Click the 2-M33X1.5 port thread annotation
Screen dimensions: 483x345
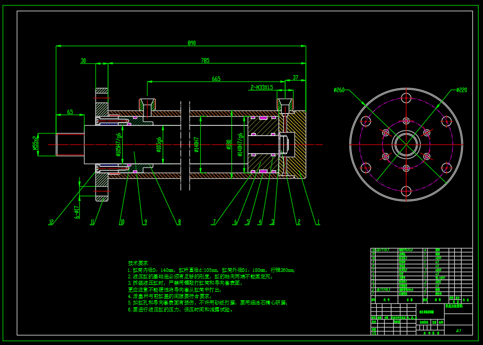point(262,87)
